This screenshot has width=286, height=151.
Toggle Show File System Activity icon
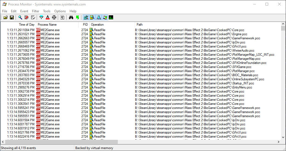[x=92, y=17]
